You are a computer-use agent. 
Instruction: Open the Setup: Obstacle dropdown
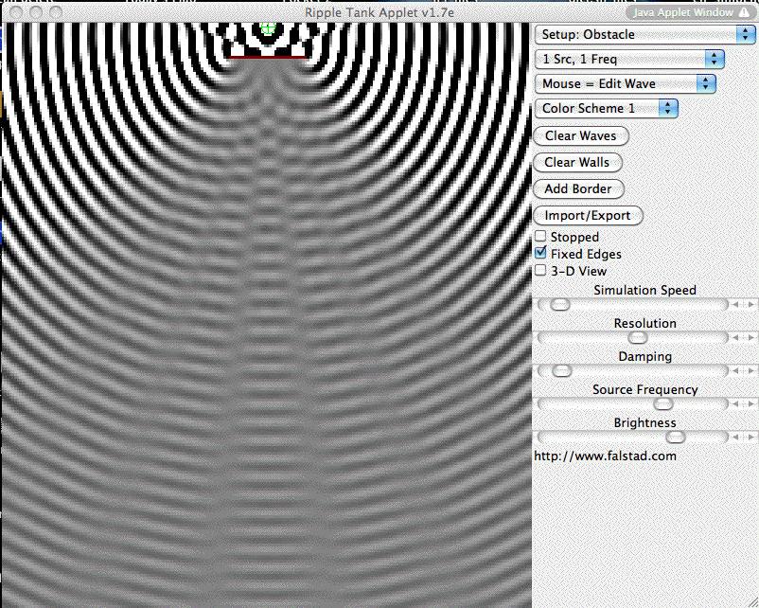pyautogui.click(x=644, y=34)
